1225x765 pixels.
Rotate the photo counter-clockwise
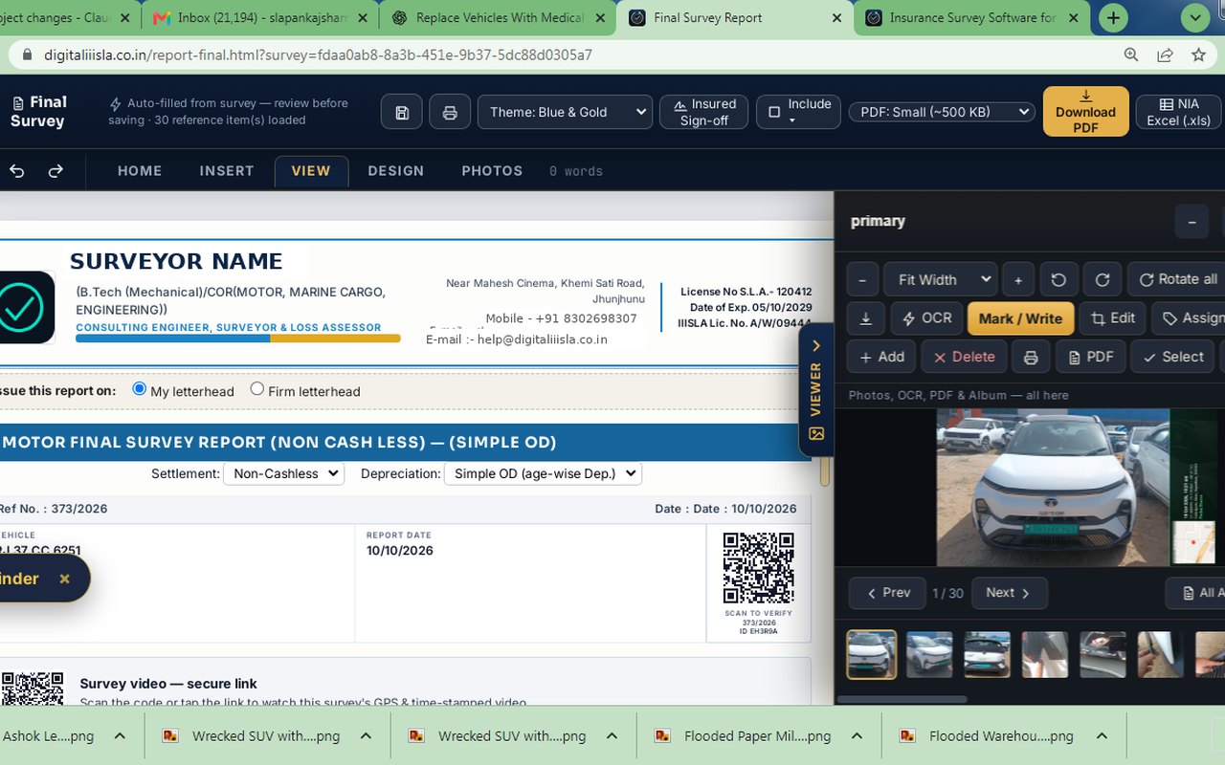pyautogui.click(x=1058, y=279)
